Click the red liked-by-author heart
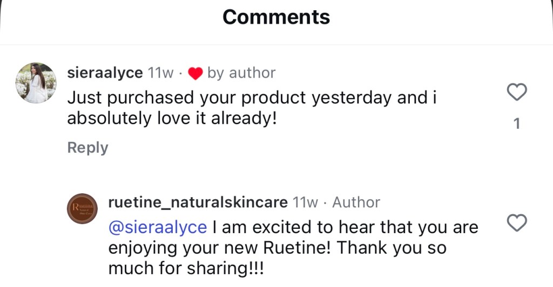 pyautogui.click(x=195, y=74)
